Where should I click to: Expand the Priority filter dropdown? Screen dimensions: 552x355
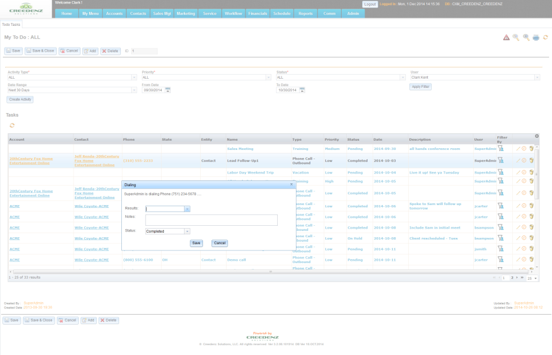(x=269, y=78)
